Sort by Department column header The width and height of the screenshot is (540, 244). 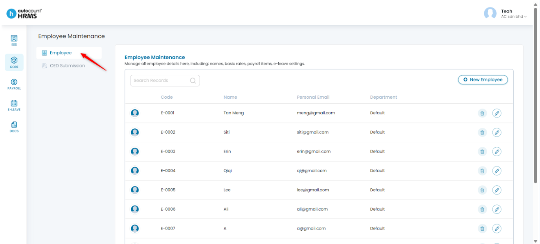(x=384, y=97)
